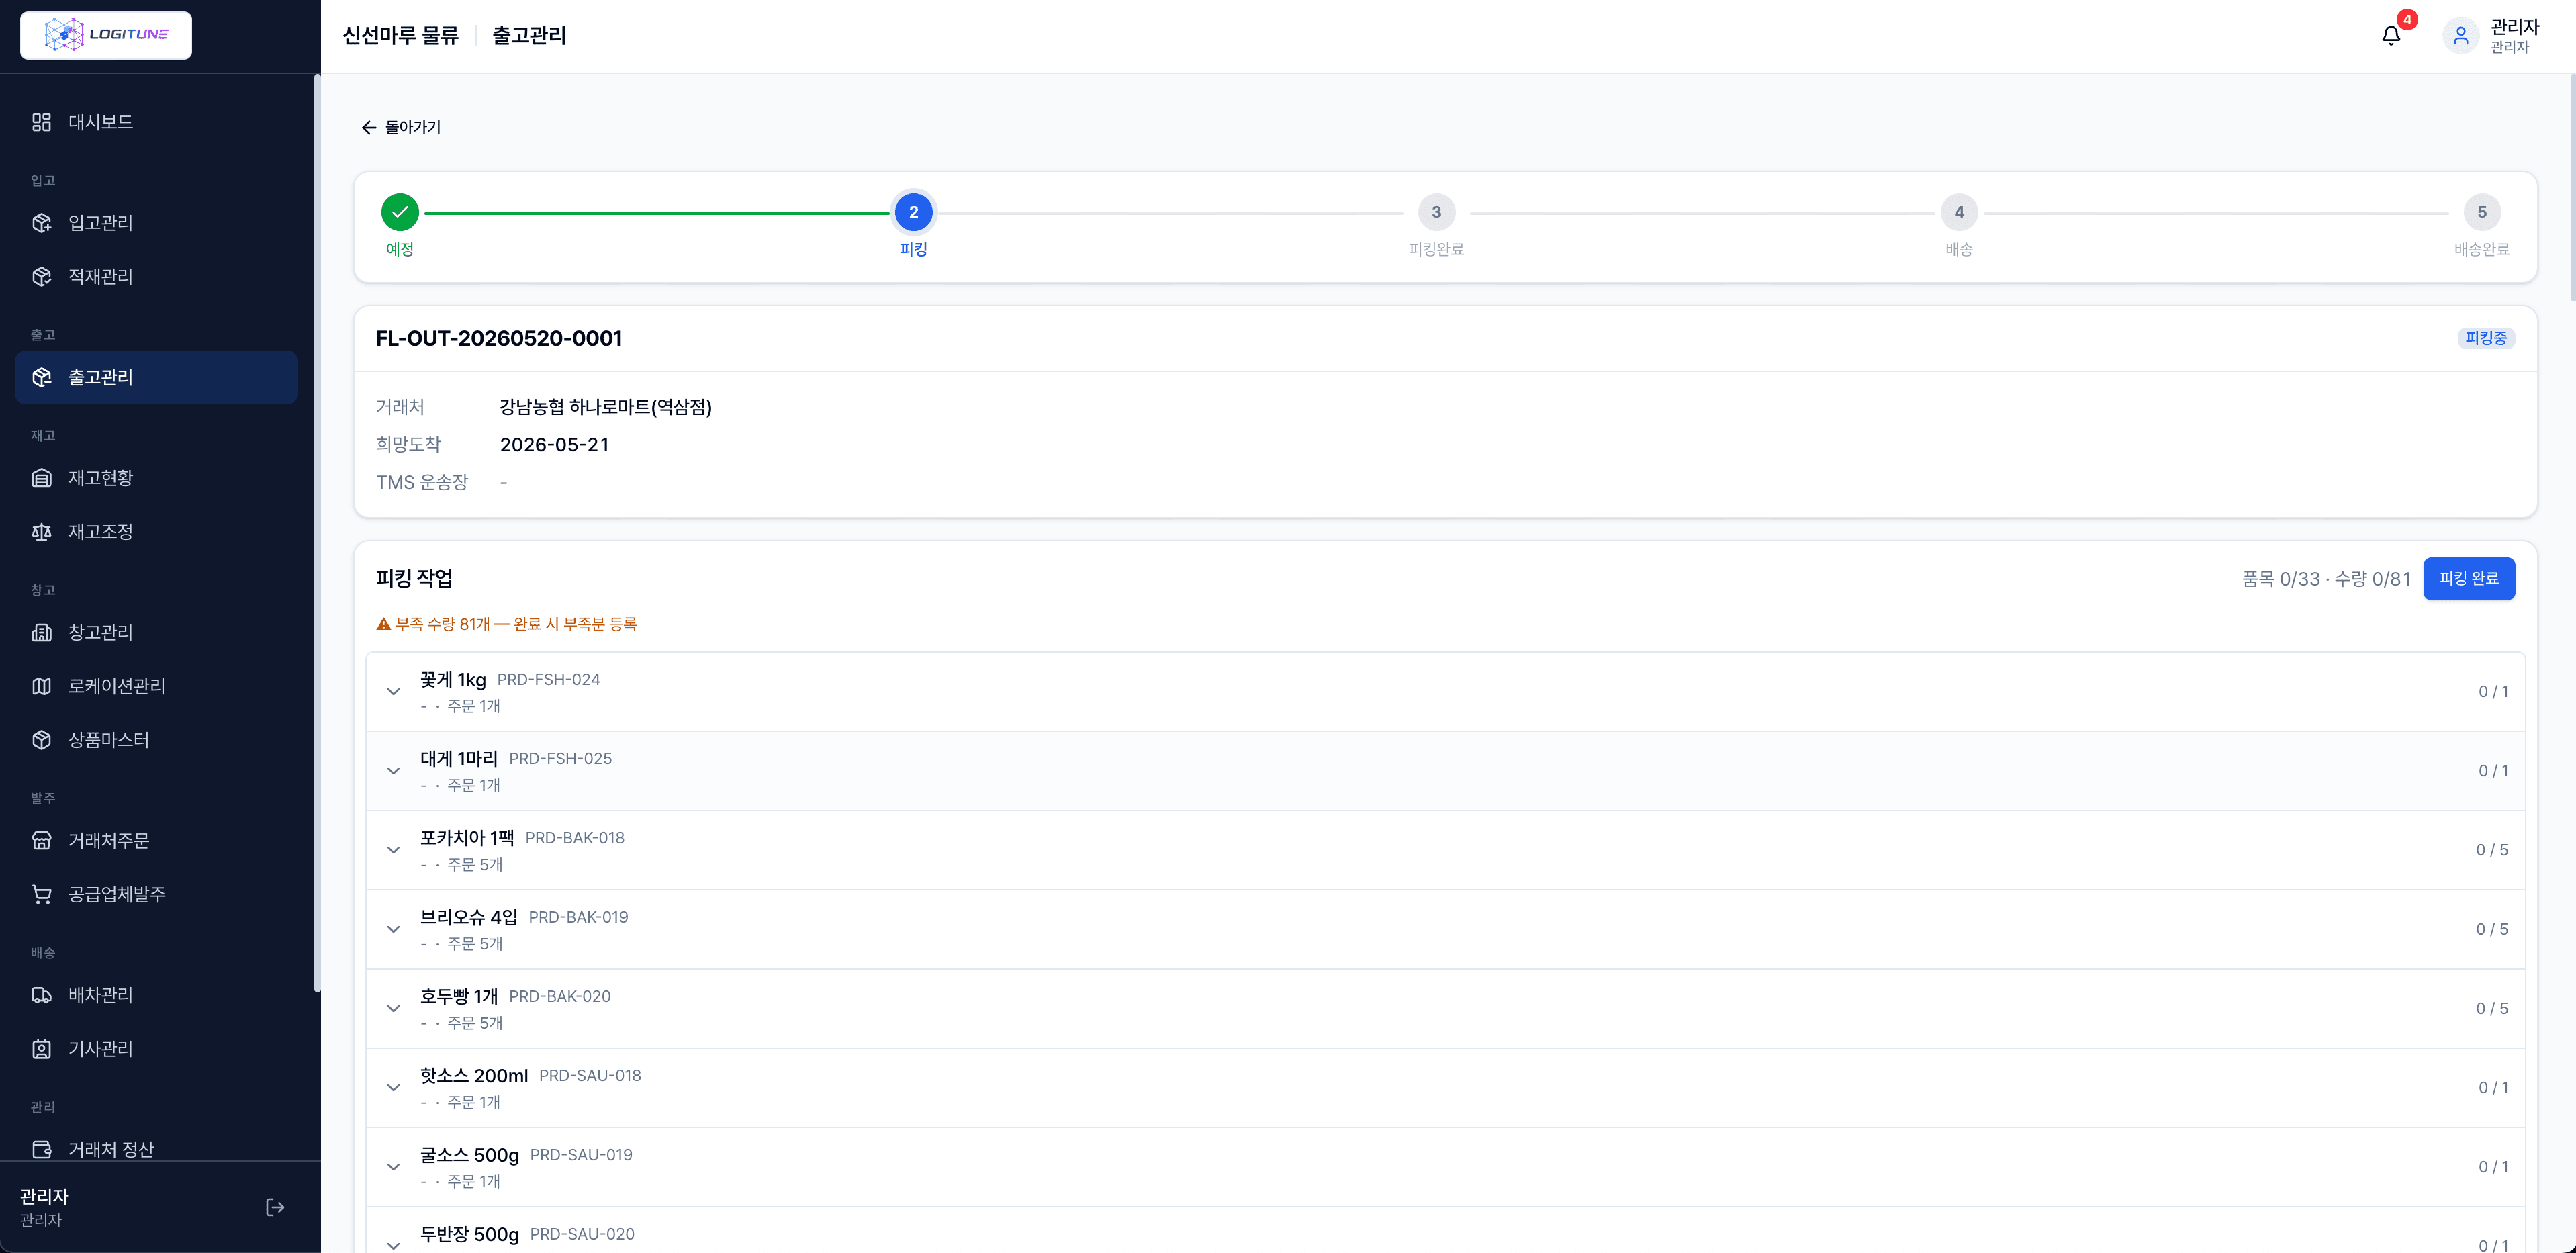
Task: Go back with 돌아가기 link
Action: [x=401, y=127]
